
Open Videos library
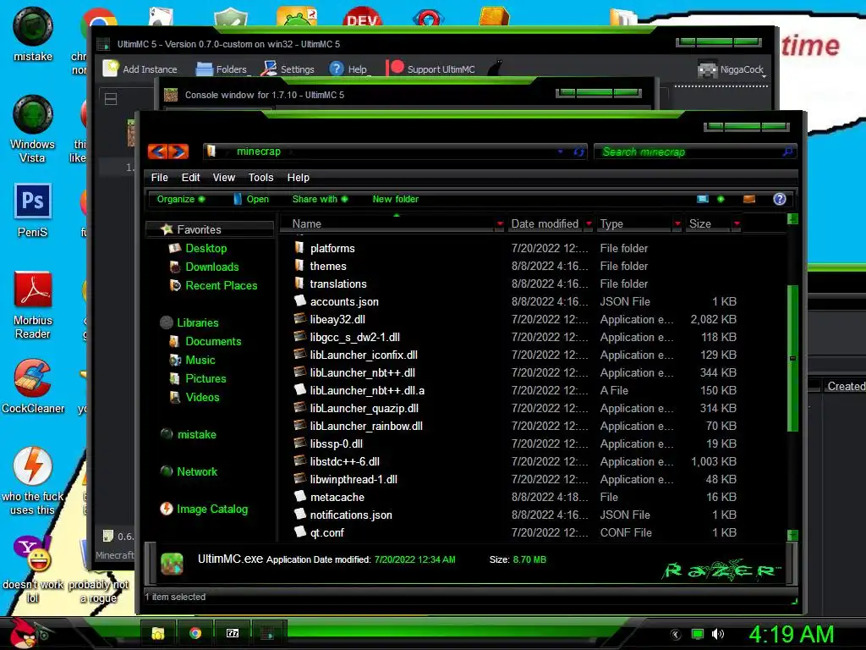click(202, 398)
